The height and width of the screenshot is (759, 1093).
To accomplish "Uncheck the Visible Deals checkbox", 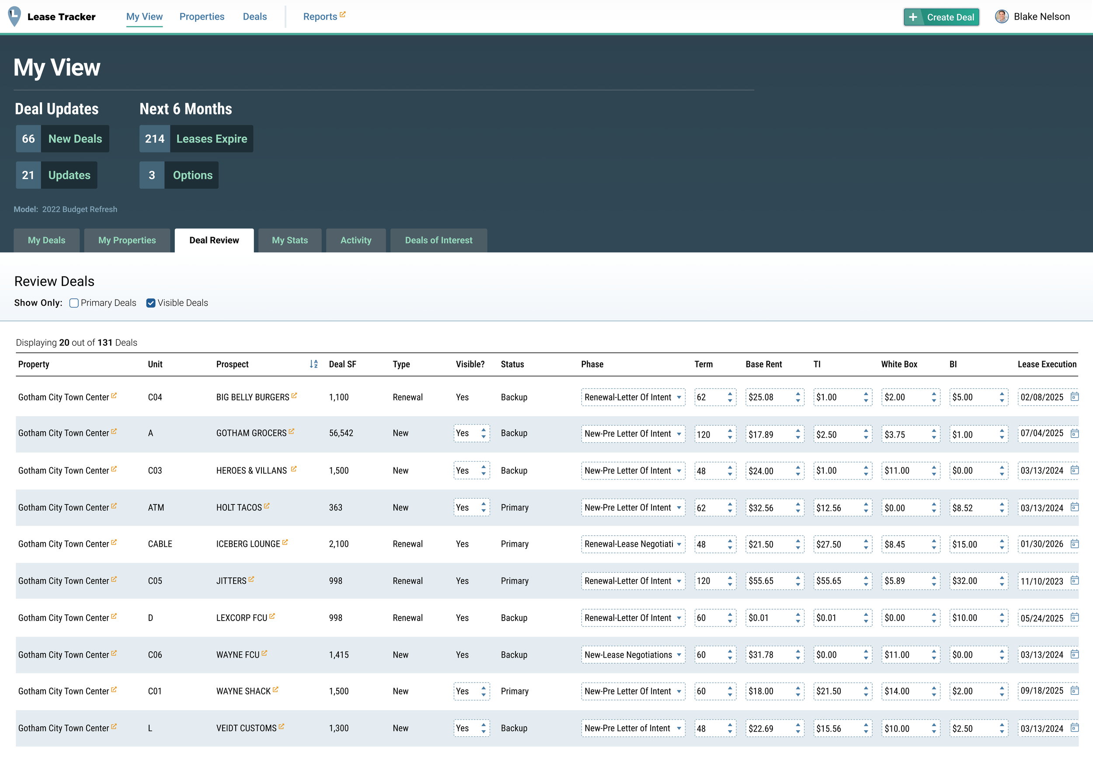I will pyautogui.click(x=150, y=303).
